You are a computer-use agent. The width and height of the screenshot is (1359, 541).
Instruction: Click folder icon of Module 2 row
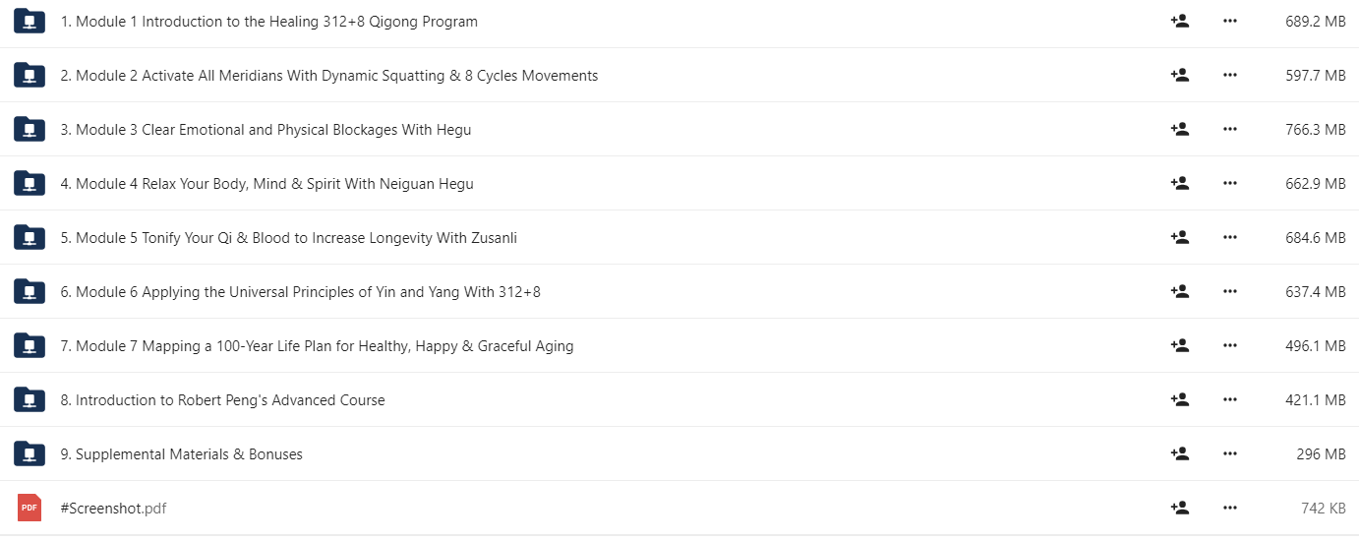tap(30, 75)
